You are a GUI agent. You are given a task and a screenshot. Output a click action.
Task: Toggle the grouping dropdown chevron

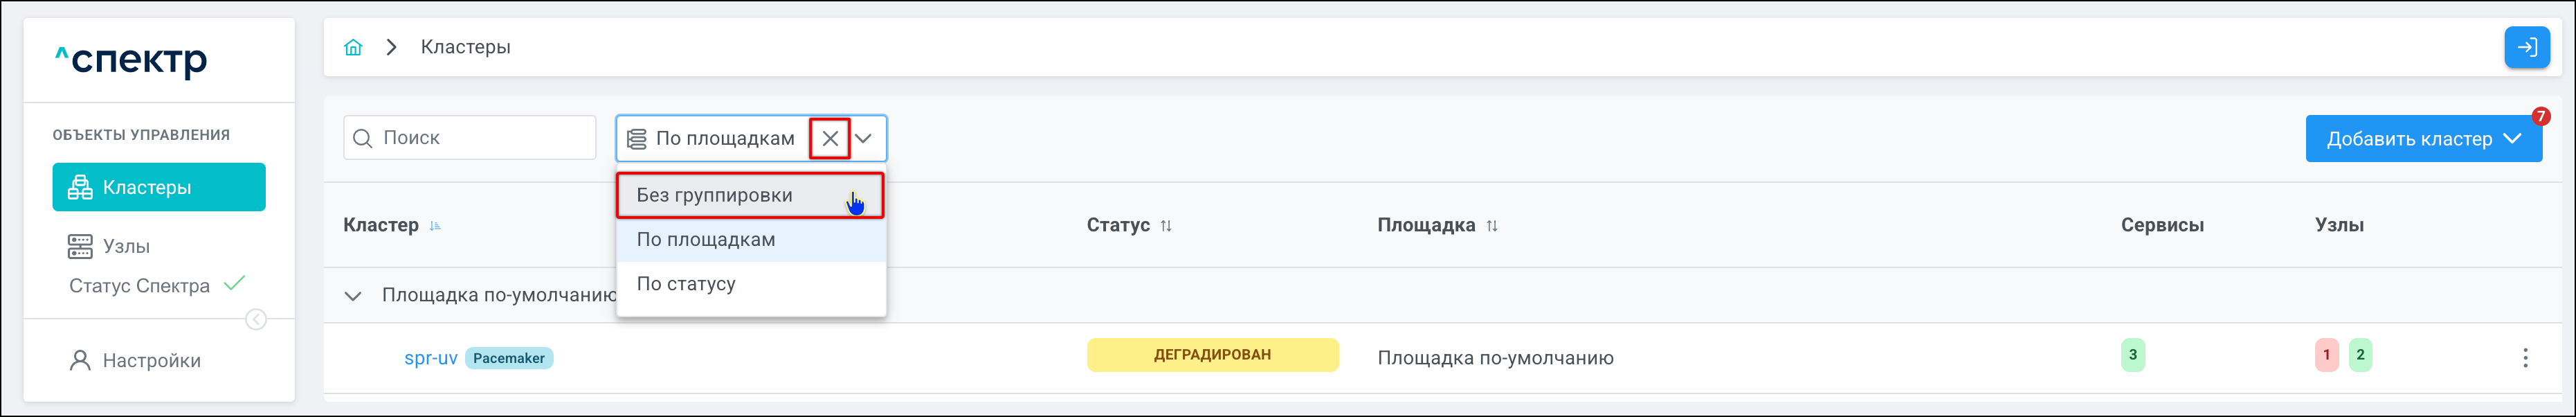(864, 139)
